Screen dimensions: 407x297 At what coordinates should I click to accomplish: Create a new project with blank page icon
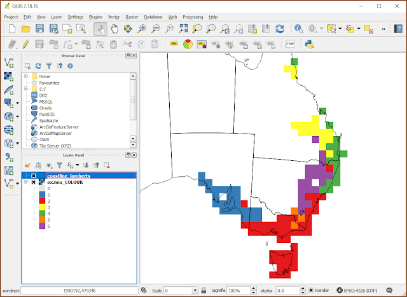pyautogui.click(x=12, y=28)
